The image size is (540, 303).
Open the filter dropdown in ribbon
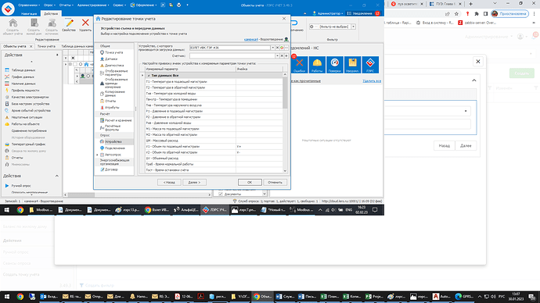tap(353, 27)
